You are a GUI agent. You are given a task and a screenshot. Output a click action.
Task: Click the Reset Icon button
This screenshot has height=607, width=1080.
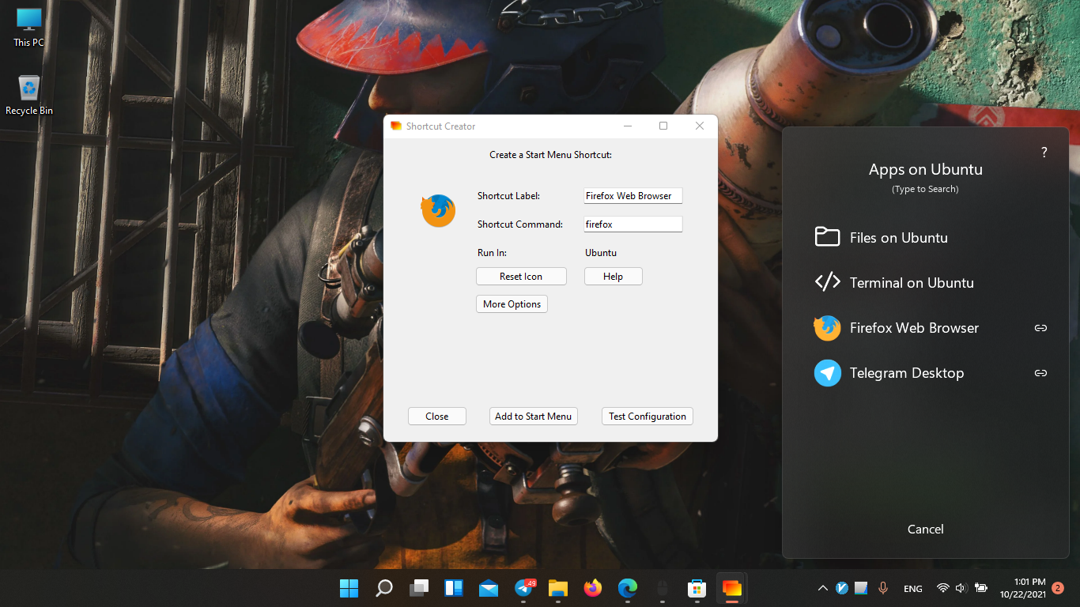coord(521,277)
